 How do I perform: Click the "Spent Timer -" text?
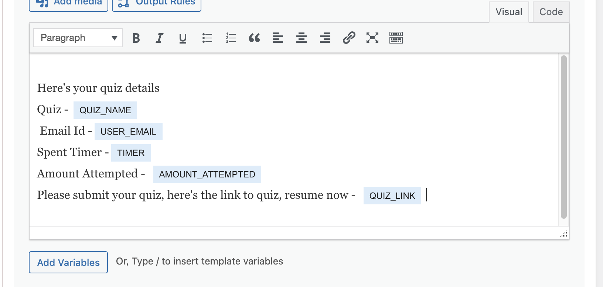[x=73, y=152]
